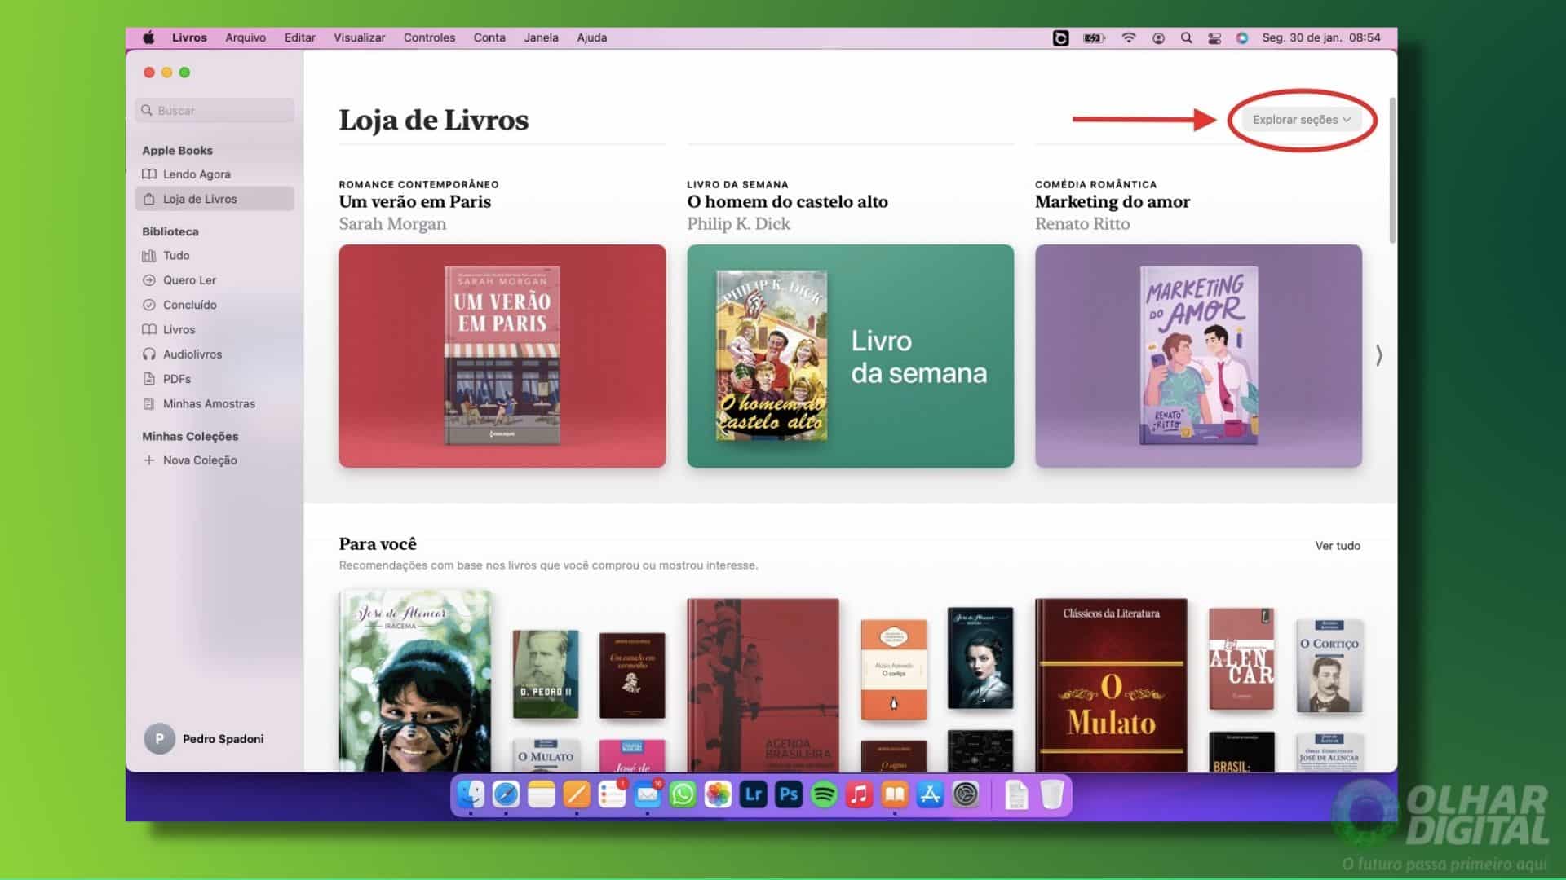Viewport: 1566px width, 880px height.
Task: Open the Janela menu
Action: coord(541,37)
